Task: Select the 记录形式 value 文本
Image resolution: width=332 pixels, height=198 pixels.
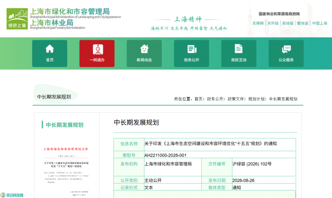Action: [x=149, y=187]
